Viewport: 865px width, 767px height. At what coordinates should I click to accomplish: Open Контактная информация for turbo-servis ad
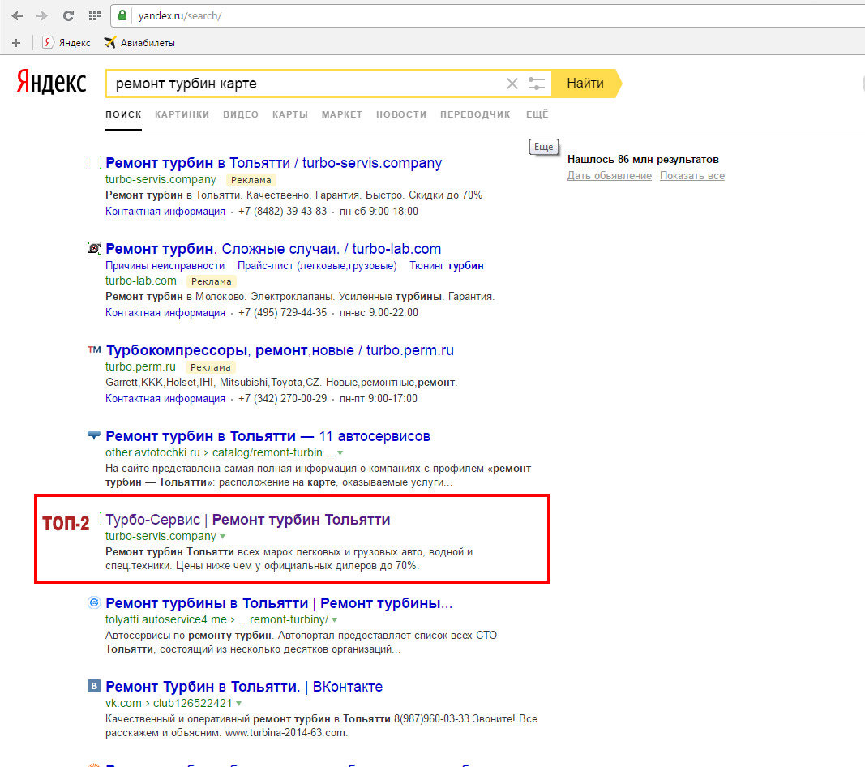pos(165,212)
